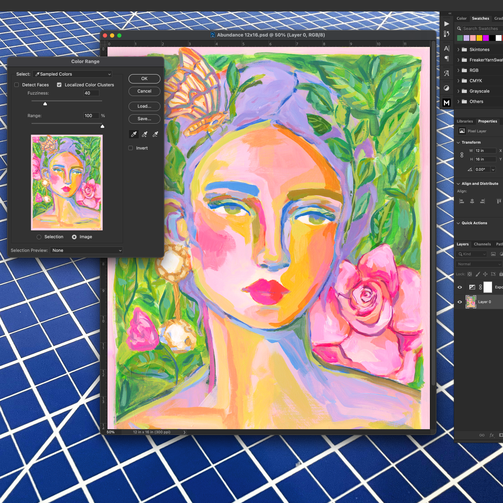Select the Subtract from Sample eyedropper
This screenshot has width=503, height=503.
tap(155, 134)
